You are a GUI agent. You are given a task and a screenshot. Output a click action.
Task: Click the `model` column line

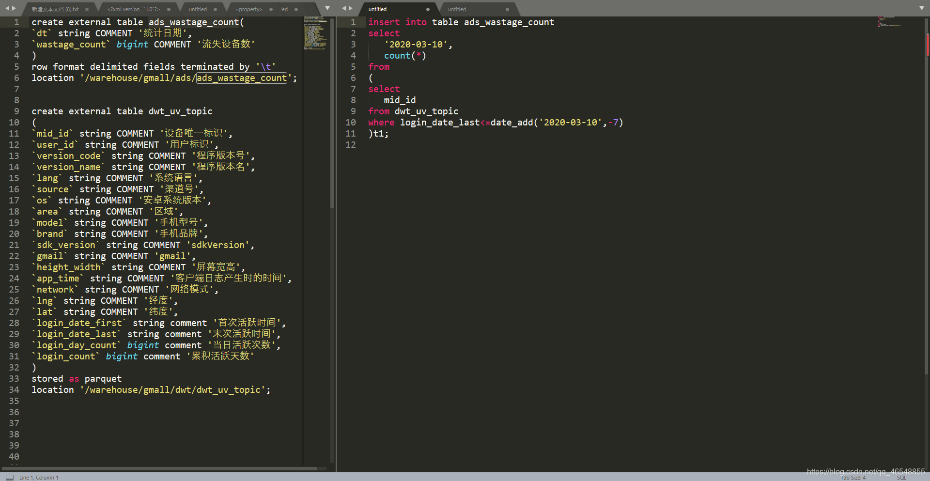(120, 223)
